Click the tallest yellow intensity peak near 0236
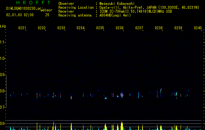The image size is (205, 130). (122, 126)
